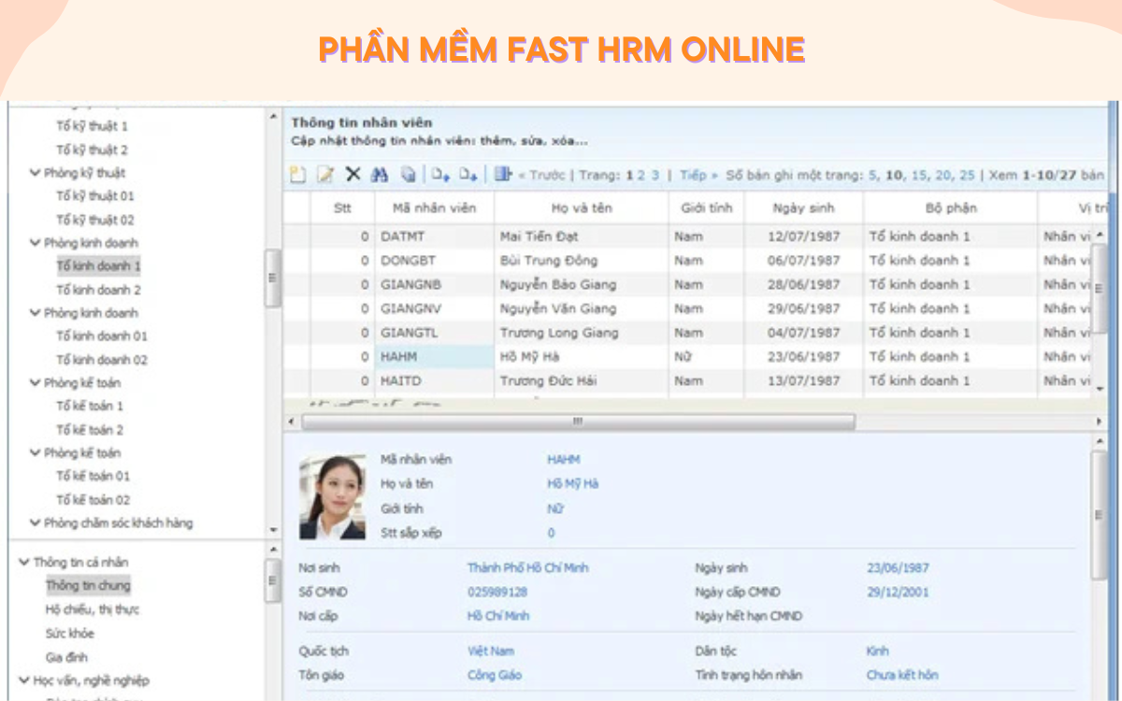Click the copy record icon
Screen dimensions: 1122x701
point(408,174)
